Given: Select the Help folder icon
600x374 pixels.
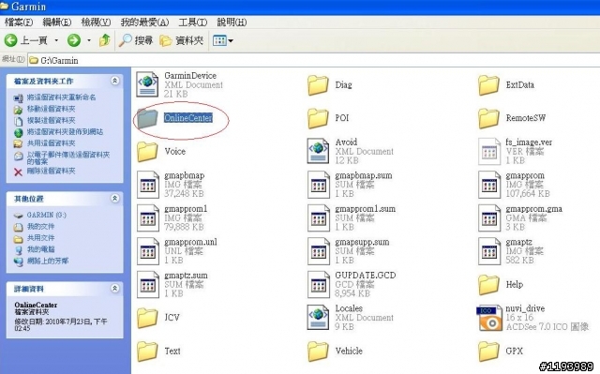Looking at the screenshot, I should point(488,285).
